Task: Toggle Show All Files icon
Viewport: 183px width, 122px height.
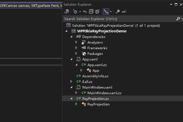Action: click(97, 12)
